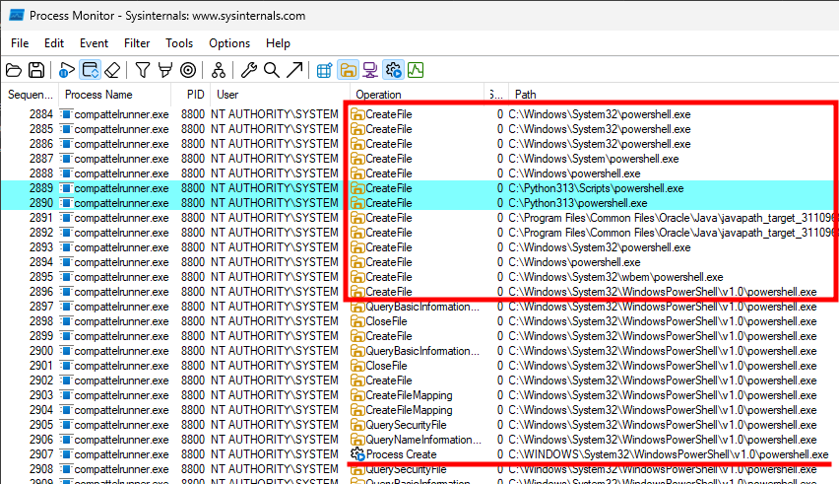Show the Process Tree icon
Screen dimensions: 839x484
coord(219,70)
